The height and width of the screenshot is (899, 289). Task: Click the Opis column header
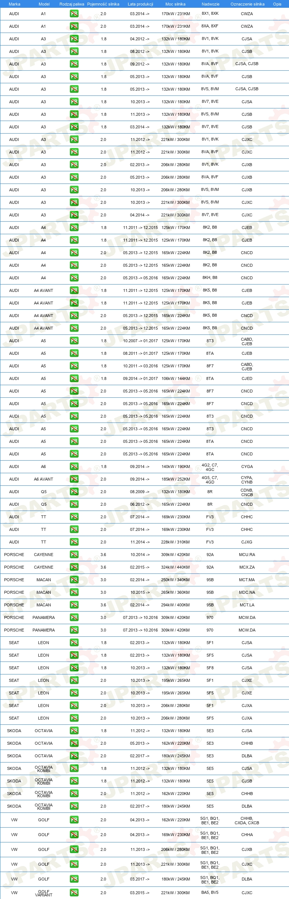click(x=277, y=4)
